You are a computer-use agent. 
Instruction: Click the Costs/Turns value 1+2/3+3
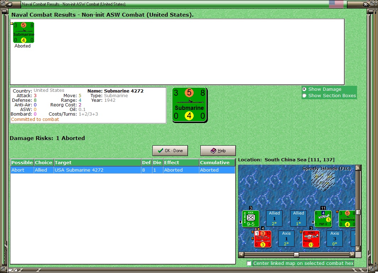point(88,114)
